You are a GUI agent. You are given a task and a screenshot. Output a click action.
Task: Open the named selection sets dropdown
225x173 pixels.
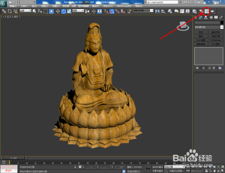pyautogui.click(x=143, y=11)
